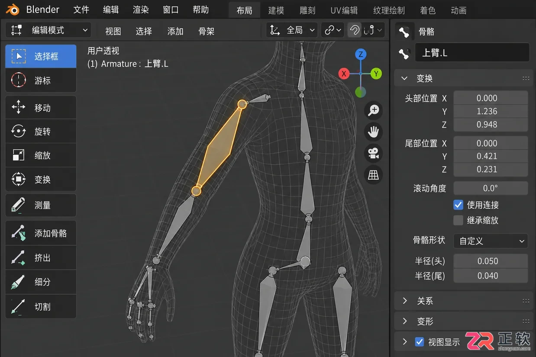Open the 选择 viewport menu
The height and width of the screenshot is (357, 536).
coord(144,31)
